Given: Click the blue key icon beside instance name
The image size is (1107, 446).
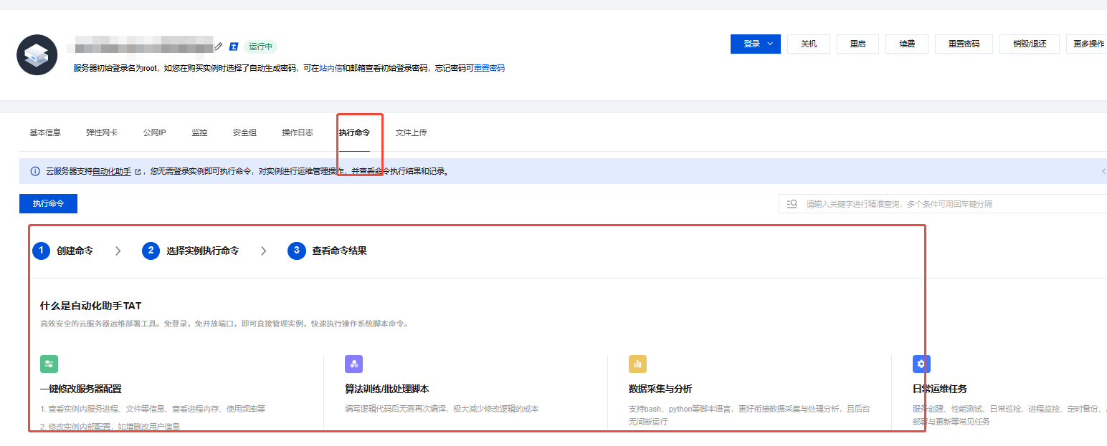Looking at the screenshot, I should (234, 46).
